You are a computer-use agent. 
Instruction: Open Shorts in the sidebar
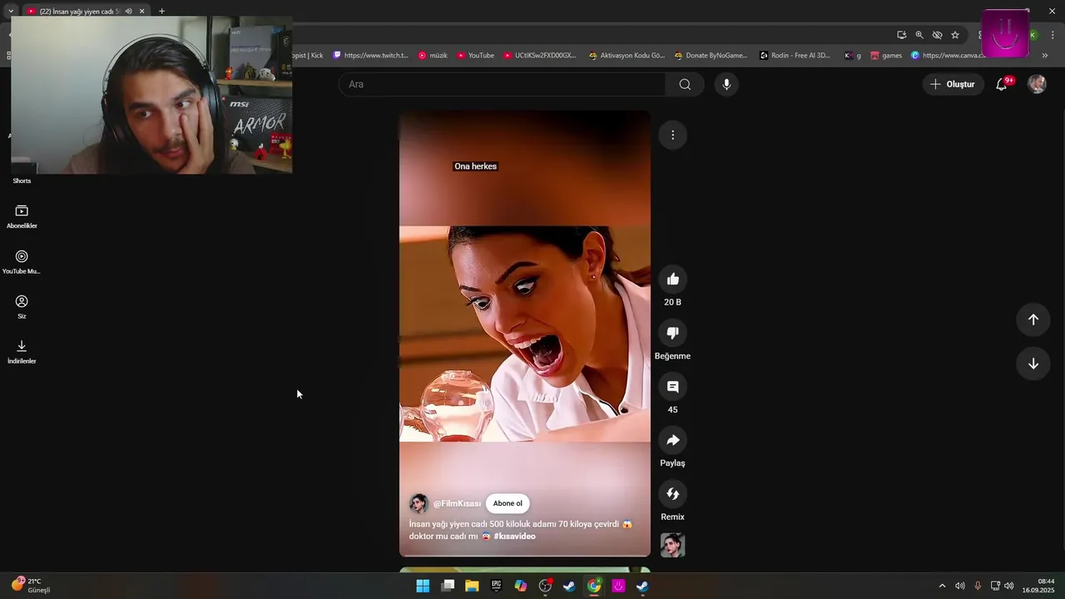(x=22, y=181)
